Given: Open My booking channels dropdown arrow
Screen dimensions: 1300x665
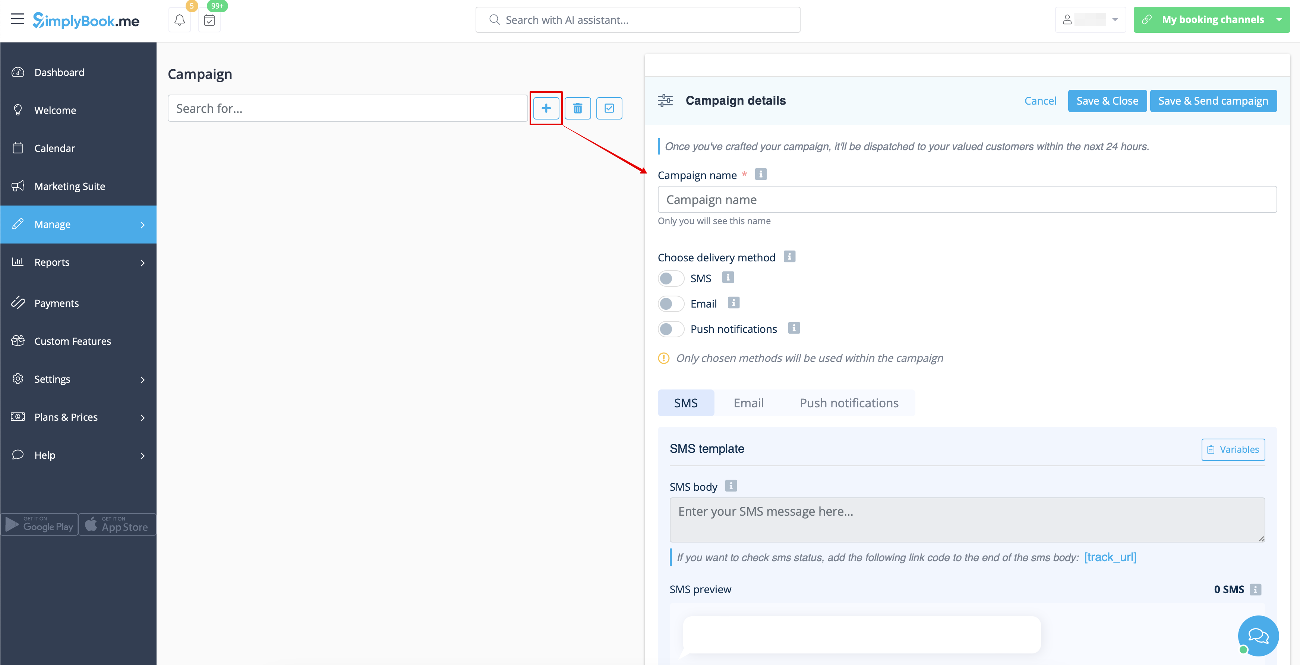Looking at the screenshot, I should tap(1279, 20).
